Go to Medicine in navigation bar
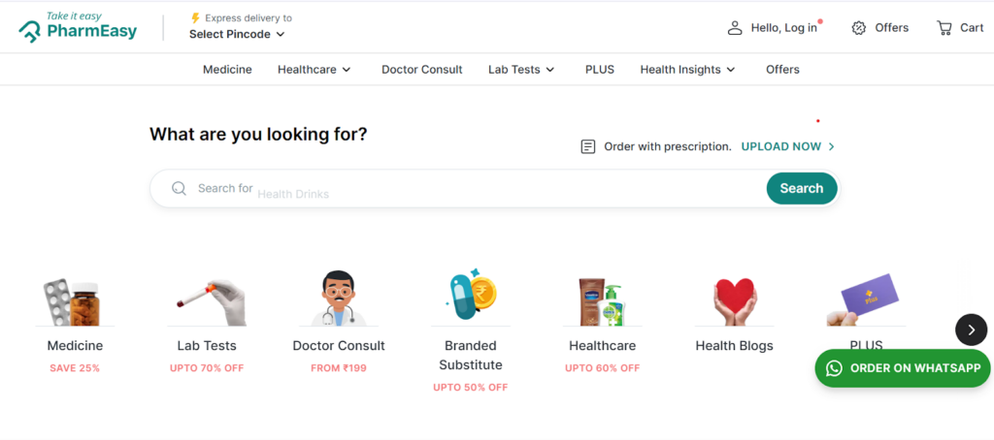Screen dimensions: 994x440 pos(227,70)
